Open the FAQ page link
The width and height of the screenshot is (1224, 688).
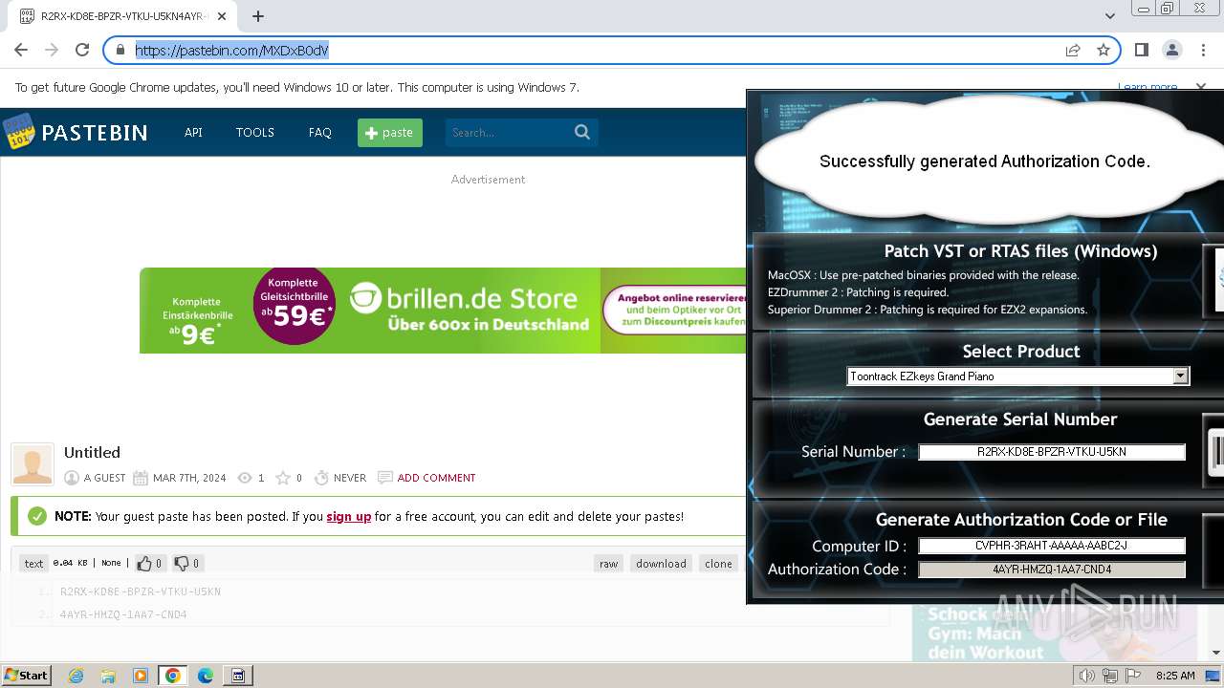319,132
